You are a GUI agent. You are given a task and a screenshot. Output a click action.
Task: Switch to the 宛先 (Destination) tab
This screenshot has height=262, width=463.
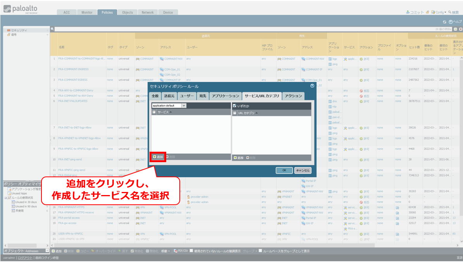[203, 96]
